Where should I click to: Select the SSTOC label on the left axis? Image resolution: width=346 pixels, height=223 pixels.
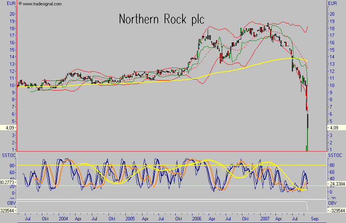click(9, 155)
